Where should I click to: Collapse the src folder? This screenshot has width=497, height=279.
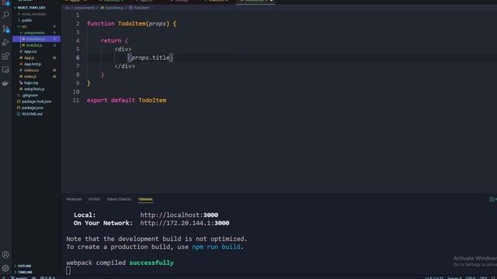point(24,26)
